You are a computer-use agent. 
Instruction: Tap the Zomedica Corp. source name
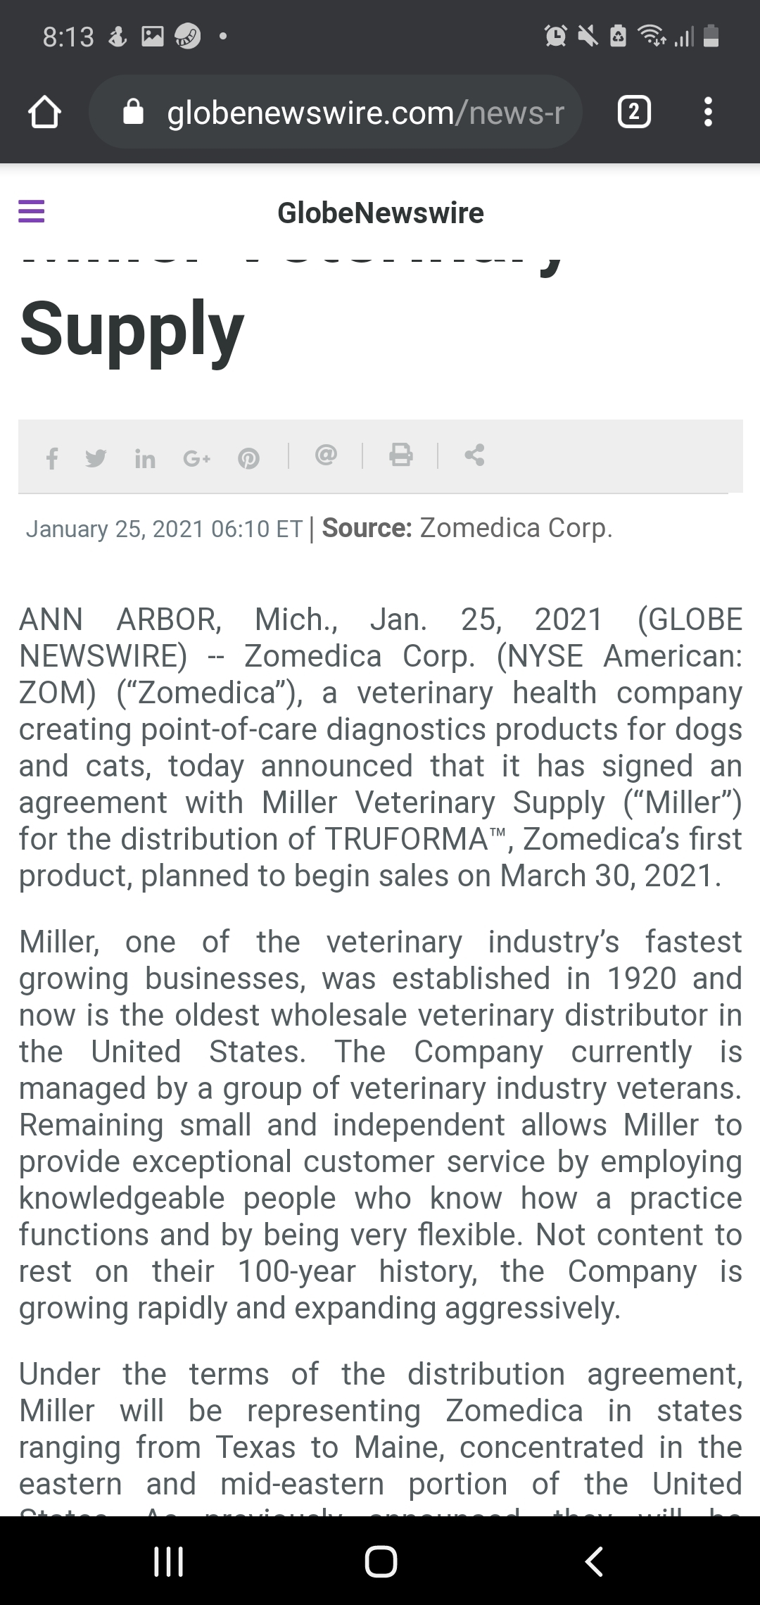(516, 528)
